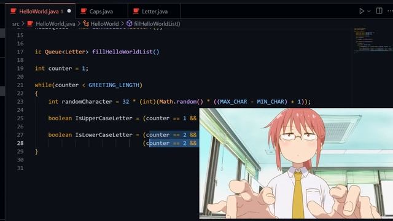Click the selected 'counter == 2' on line 28
The width and height of the screenshot is (393, 221).
click(x=166, y=143)
